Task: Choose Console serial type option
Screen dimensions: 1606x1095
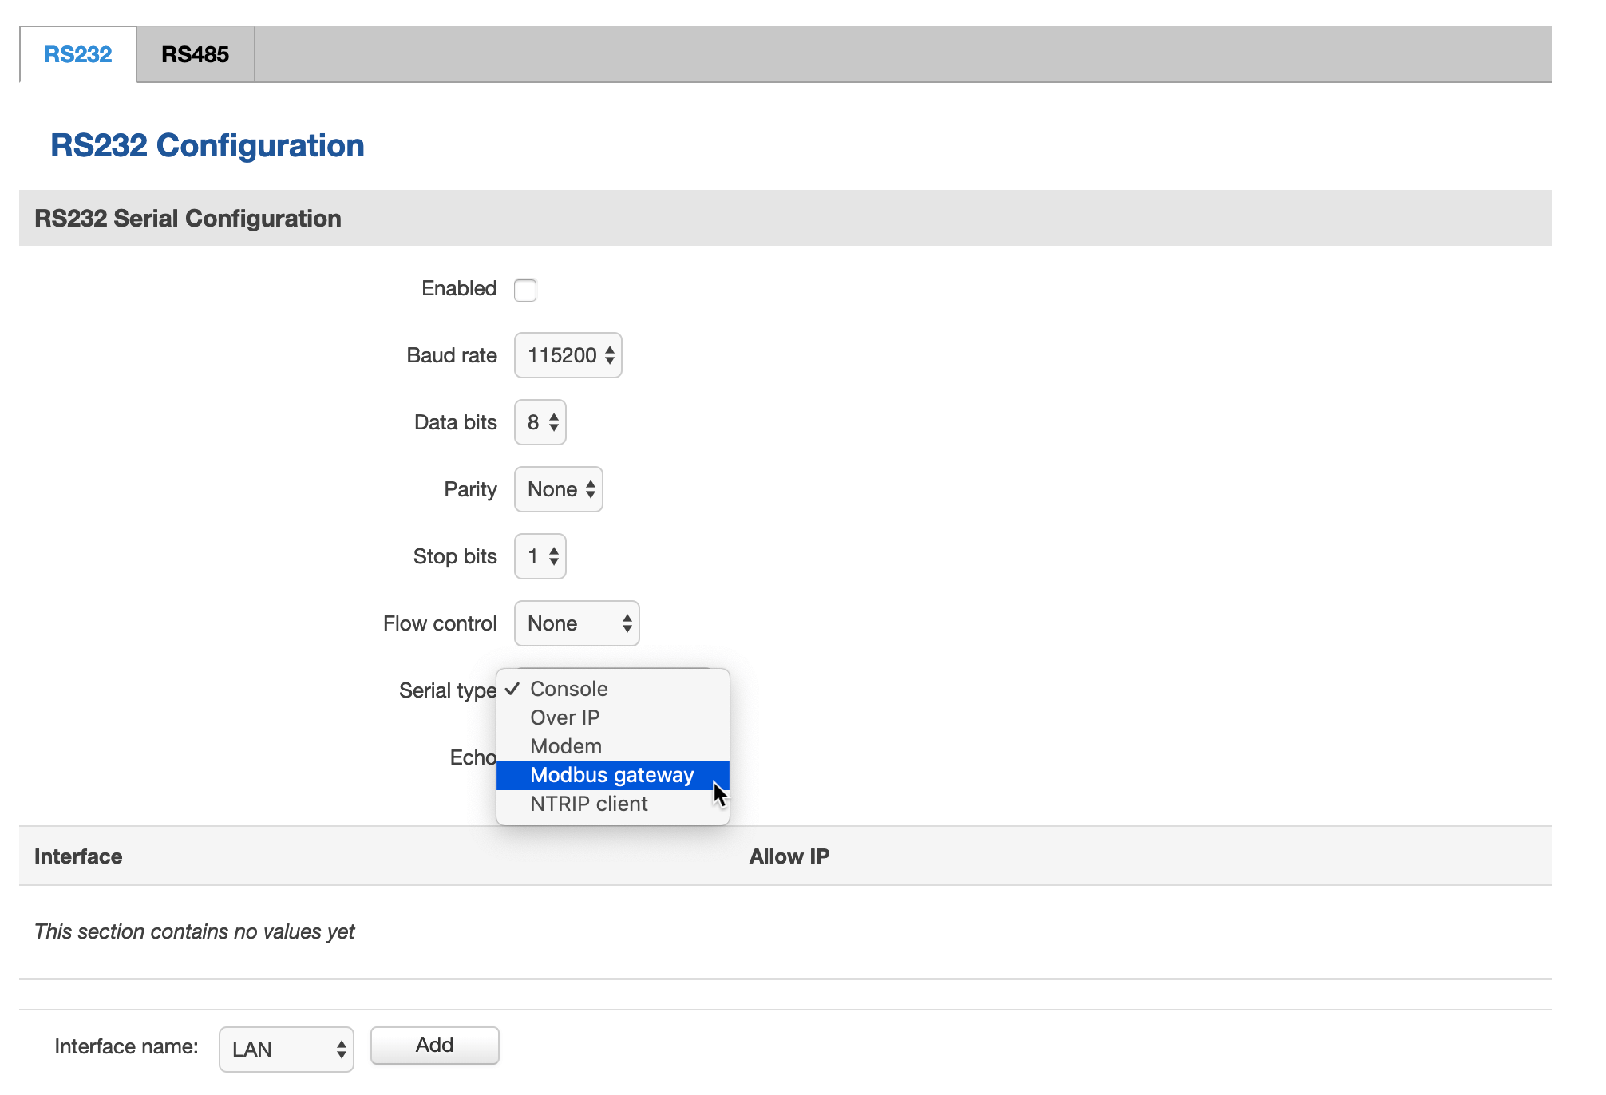Action: tap(569, 689)
